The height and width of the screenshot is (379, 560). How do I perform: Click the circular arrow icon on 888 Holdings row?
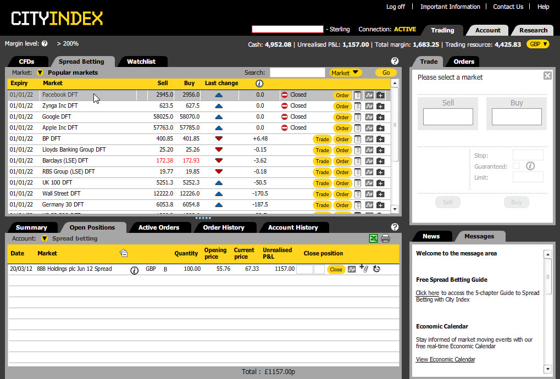[x=376, y=269]
